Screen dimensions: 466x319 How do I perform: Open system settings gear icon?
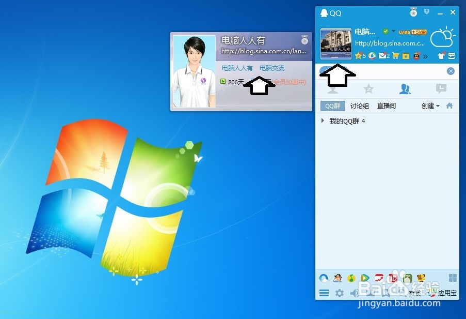(x=340, y=293)
